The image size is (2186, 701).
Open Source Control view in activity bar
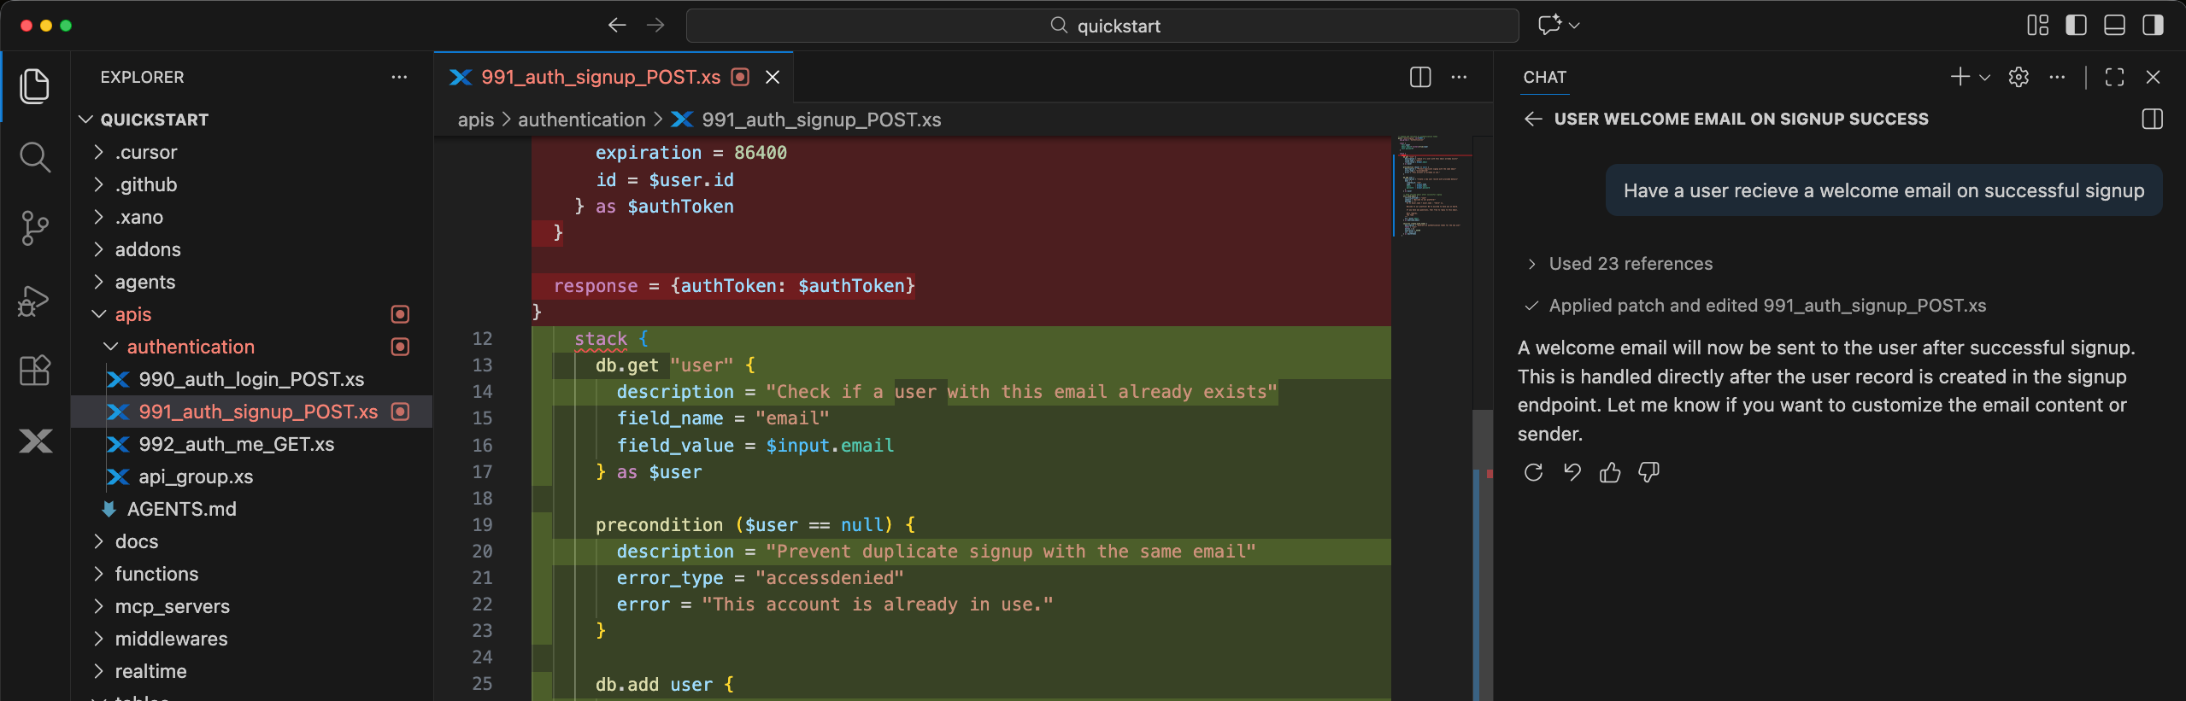35,228
